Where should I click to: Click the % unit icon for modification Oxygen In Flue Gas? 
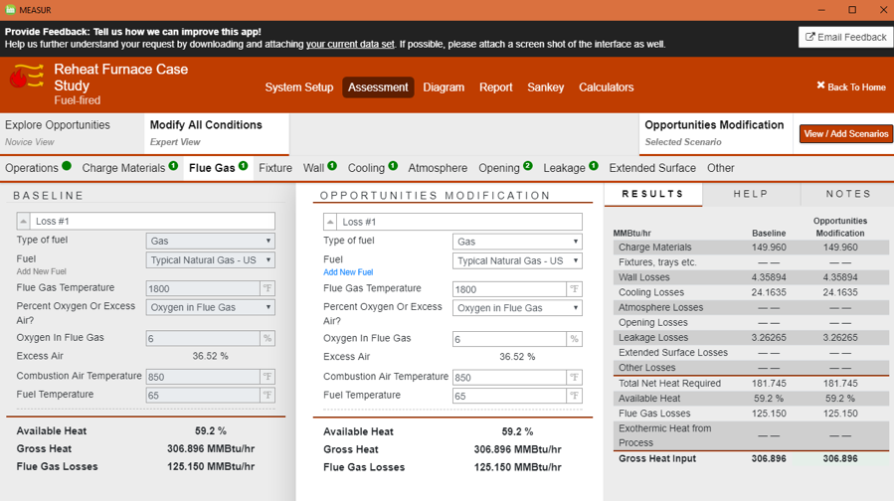coord(574,339)
